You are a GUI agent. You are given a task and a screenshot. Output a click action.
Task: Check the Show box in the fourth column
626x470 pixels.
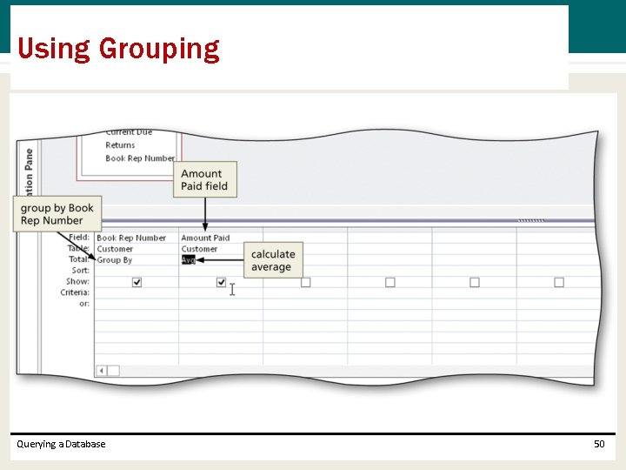click(390, 282)
